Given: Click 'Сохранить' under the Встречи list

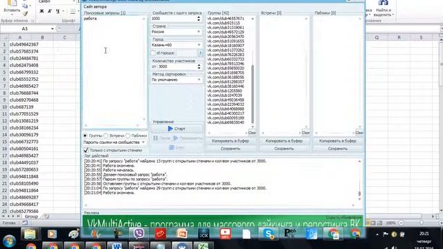Looking at the screenshot, I should click(284, 149).
